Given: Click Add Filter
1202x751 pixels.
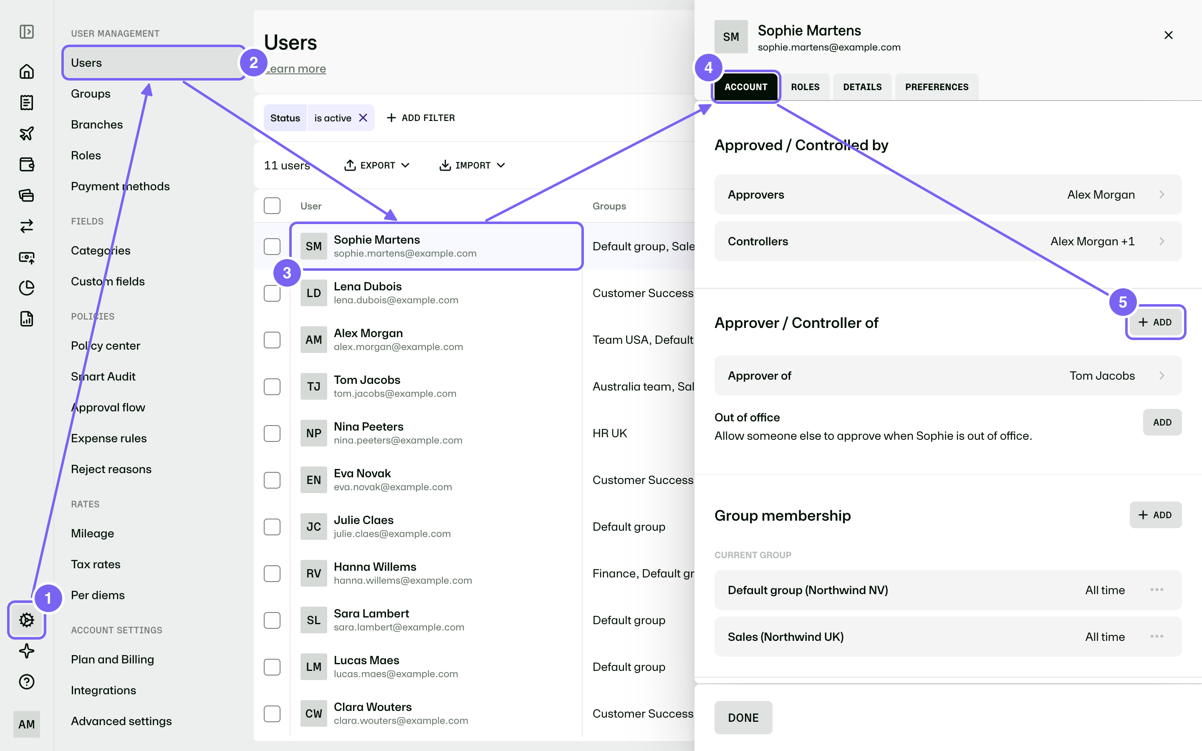Looking at the screenshot, I should coord(420,118).
